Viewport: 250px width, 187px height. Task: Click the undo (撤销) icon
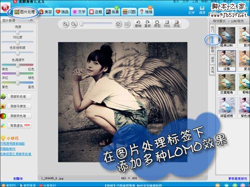[x=138, y=24]
